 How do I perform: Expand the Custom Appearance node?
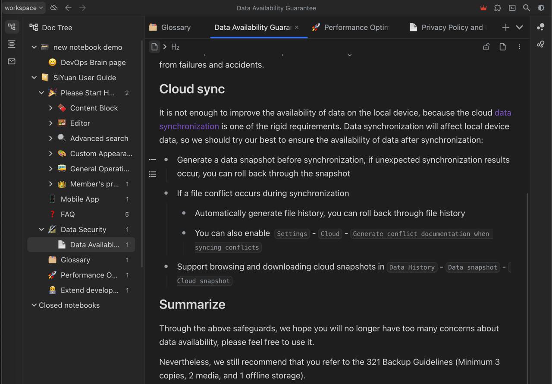coord(50,154)
